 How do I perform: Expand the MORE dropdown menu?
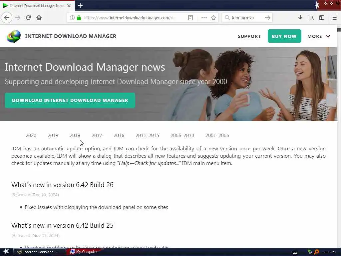click(x=319, y=36)
